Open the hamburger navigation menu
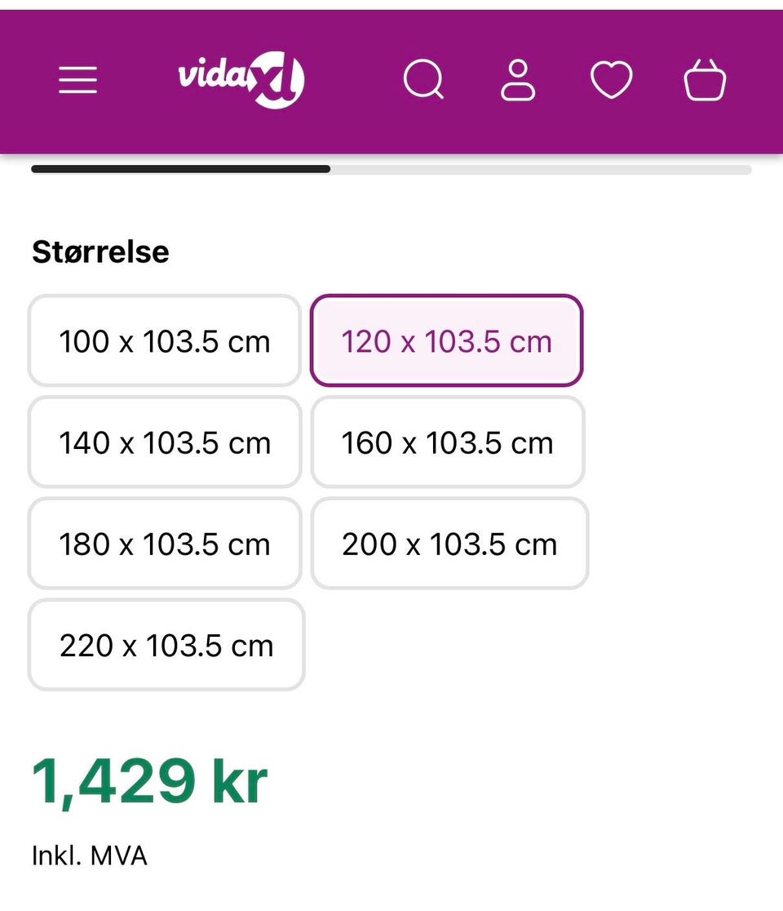 (x=77, y=80)
